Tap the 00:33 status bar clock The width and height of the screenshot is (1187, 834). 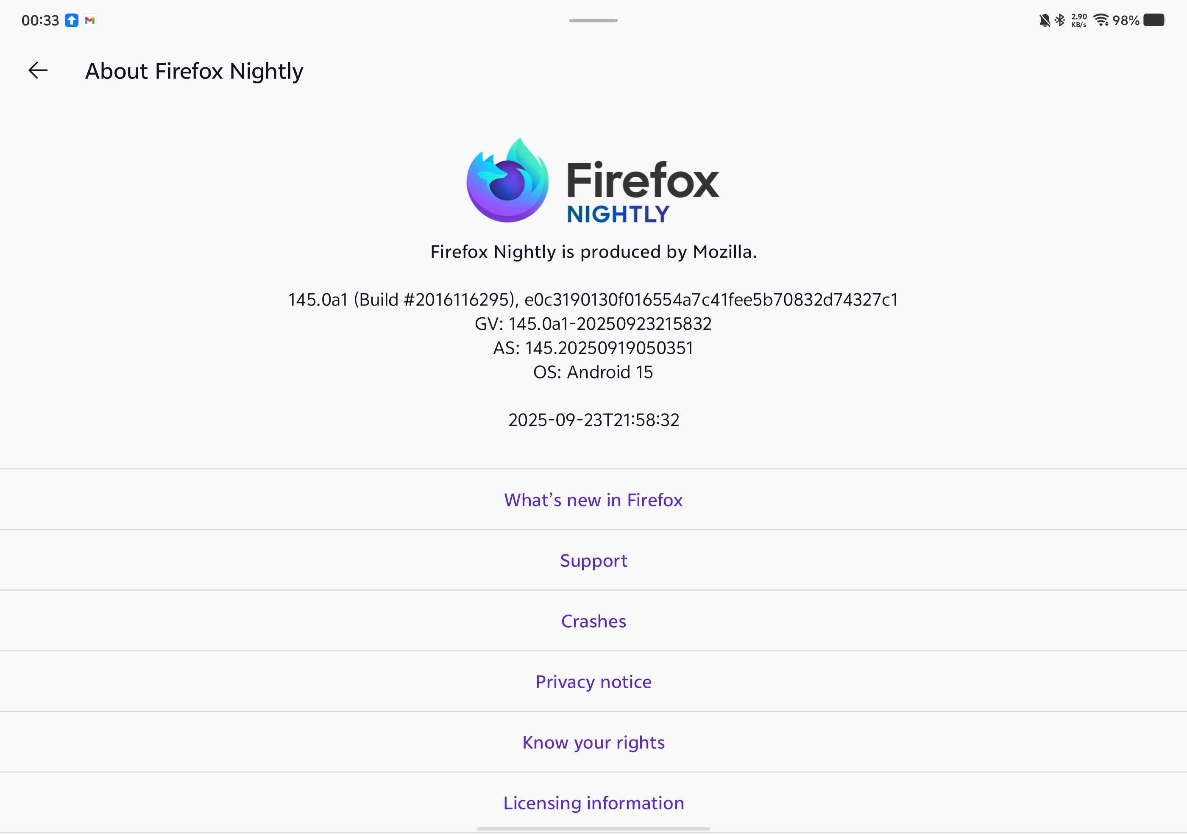click(x=40, y=21)
